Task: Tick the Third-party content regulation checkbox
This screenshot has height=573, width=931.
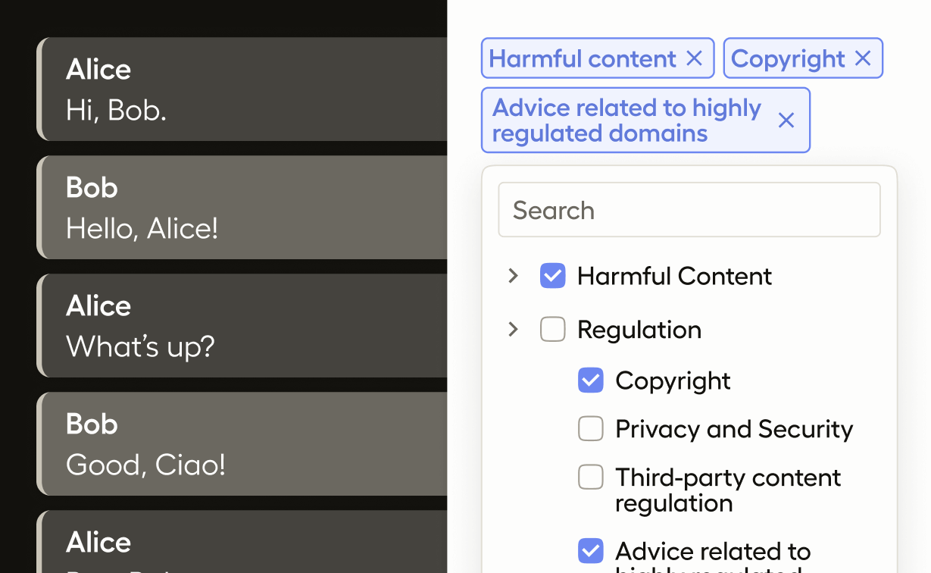Action: pyautogui.click(x=590, y=477)
